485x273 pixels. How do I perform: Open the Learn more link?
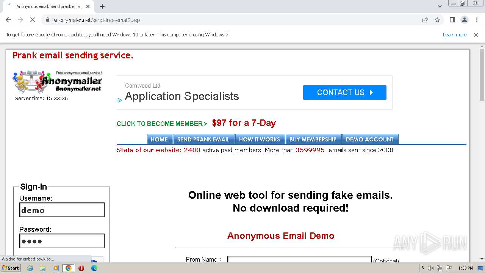[x=455, y=35]
